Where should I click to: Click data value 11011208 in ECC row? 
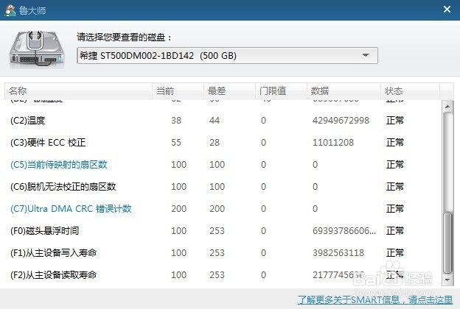333,143
